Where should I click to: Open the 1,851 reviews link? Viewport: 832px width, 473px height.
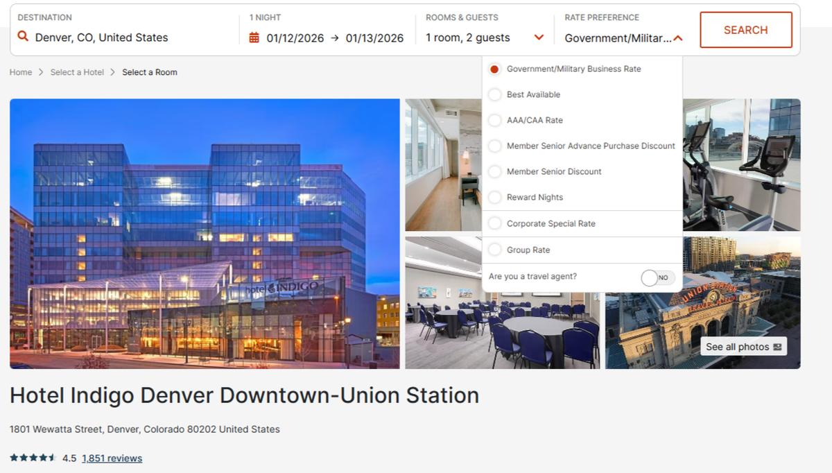click(112, 458)
